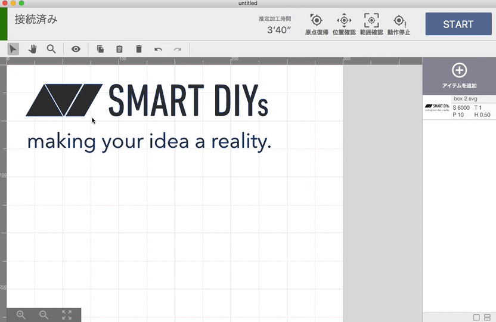Click the 3'40" estimated time value
Viewport: 496px width, 322px height.
(278, 30)
